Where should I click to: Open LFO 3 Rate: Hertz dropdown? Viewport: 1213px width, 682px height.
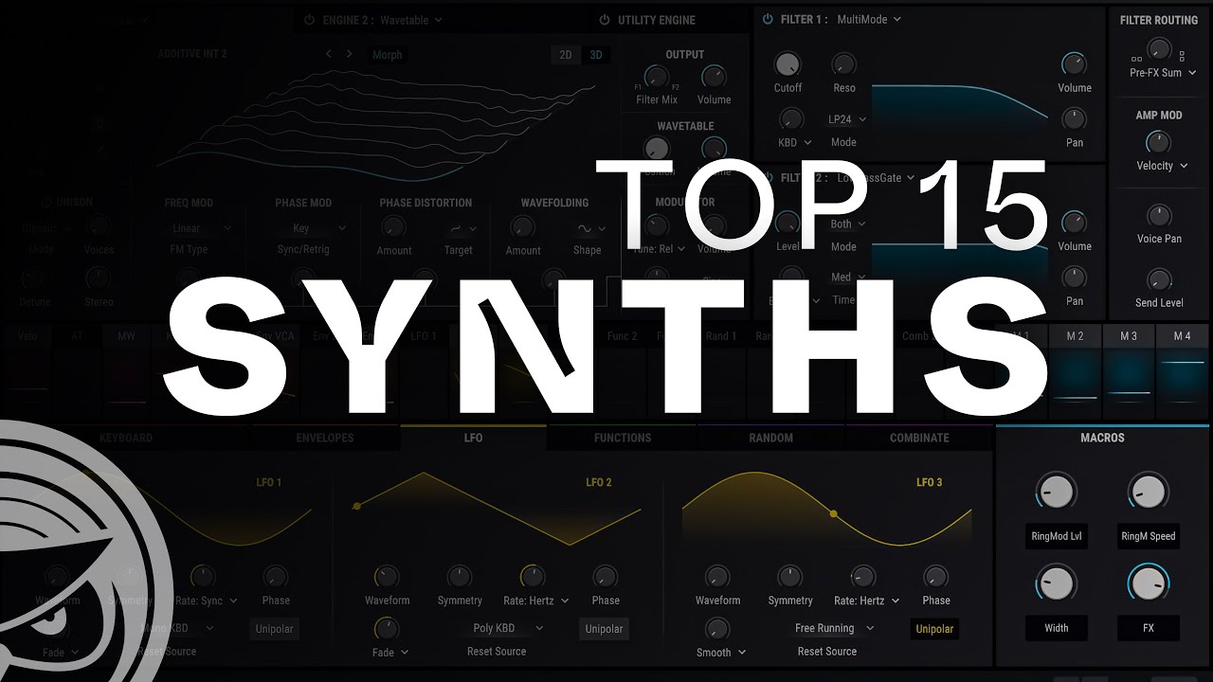tap(866, 601)
